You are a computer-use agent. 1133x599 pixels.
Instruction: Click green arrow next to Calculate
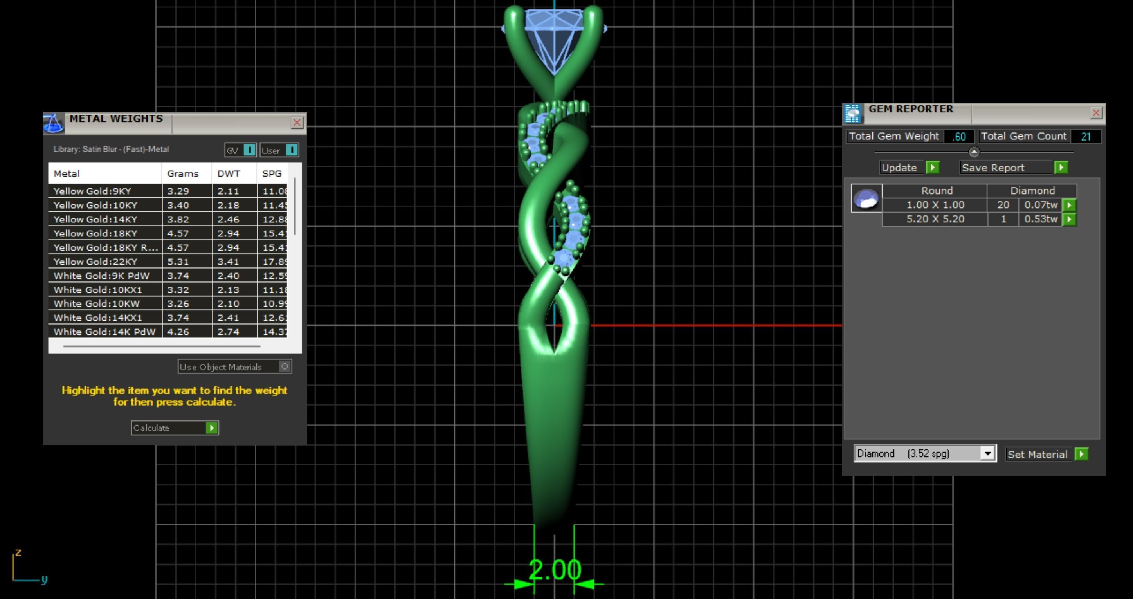click(212, 428)
